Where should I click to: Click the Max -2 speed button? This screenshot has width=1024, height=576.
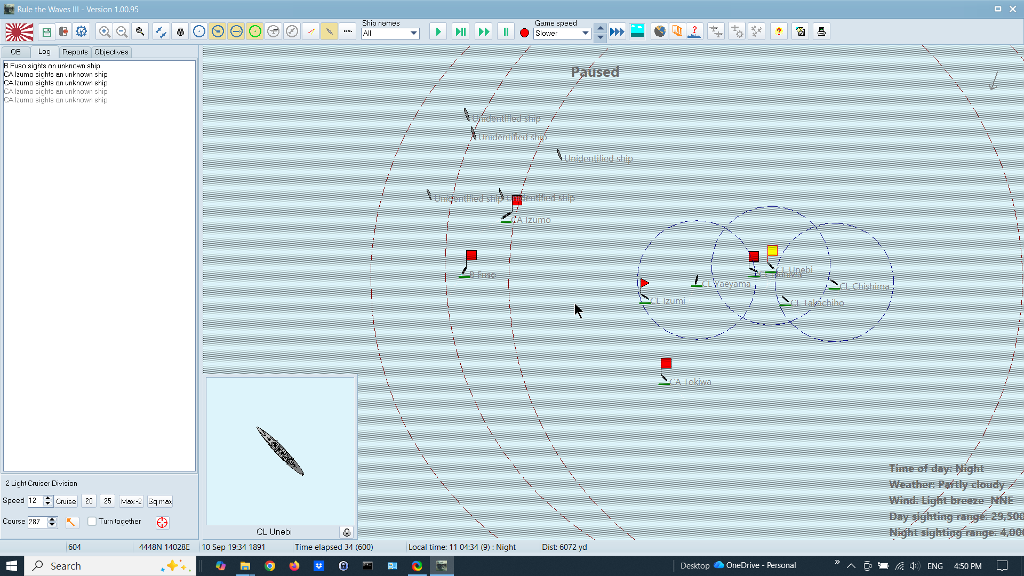[131, 501]
